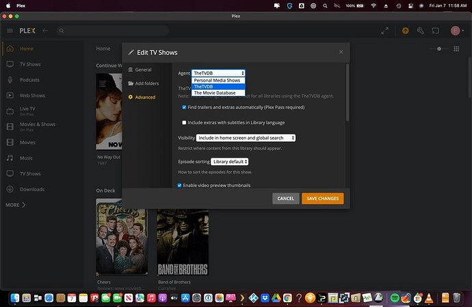Click the Downloads sidebar icon
The image size is (472, 307).
coord(10,189)
